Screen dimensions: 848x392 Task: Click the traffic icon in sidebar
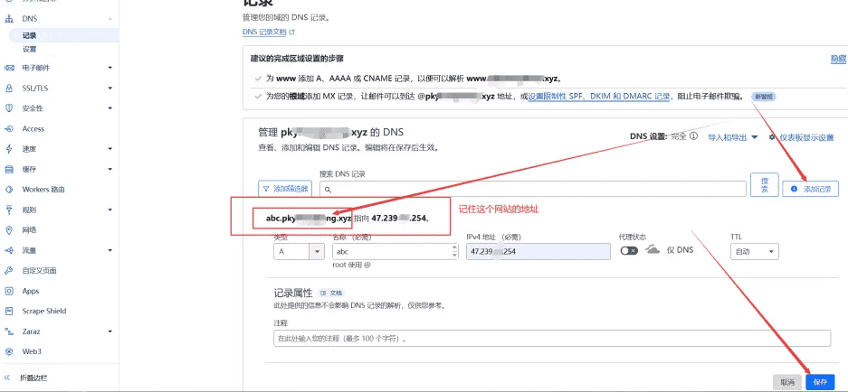coord(9,250)
